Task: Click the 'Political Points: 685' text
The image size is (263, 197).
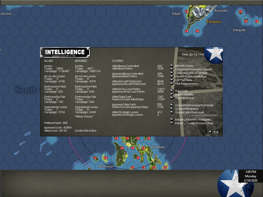Action: pos(56,123)
